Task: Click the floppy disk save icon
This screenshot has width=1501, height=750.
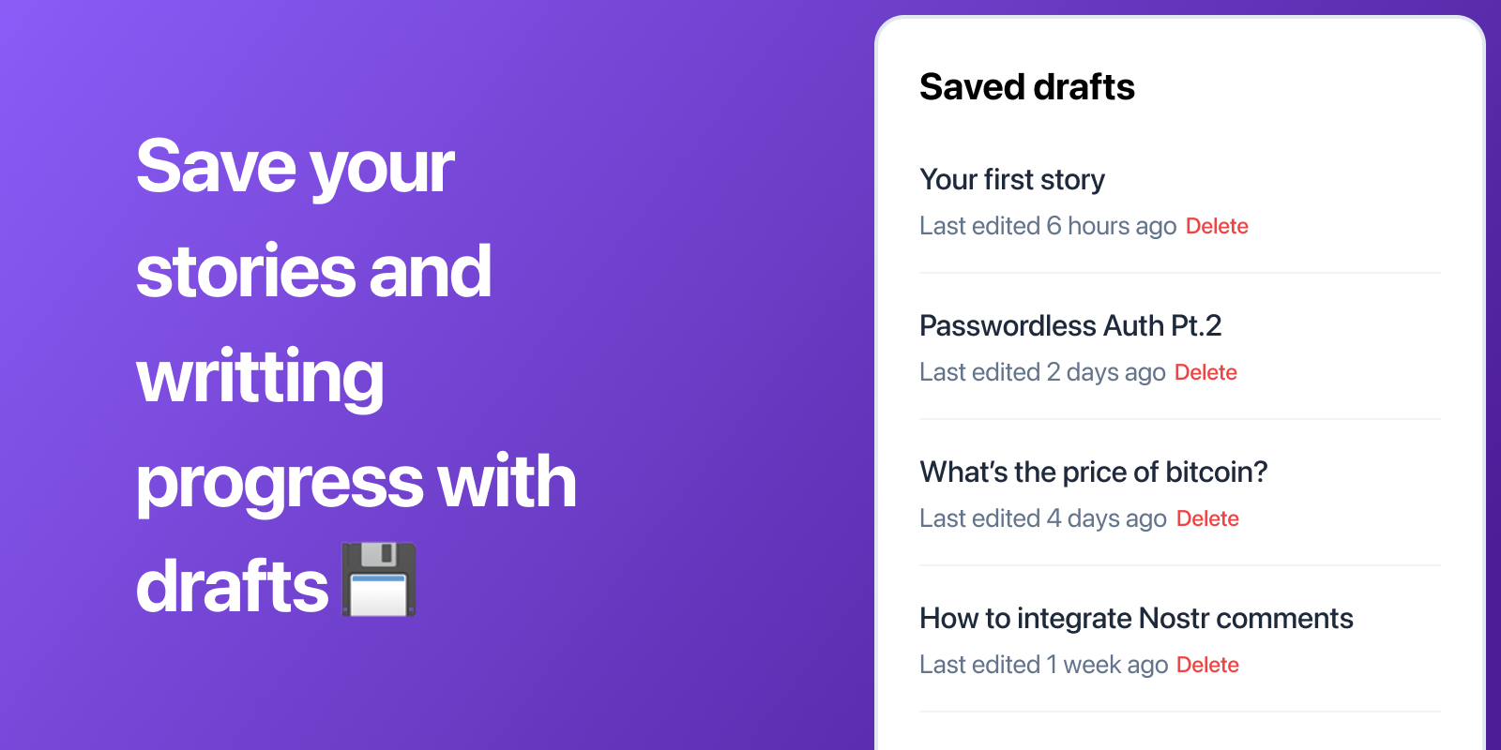Action: coord(379,579)
